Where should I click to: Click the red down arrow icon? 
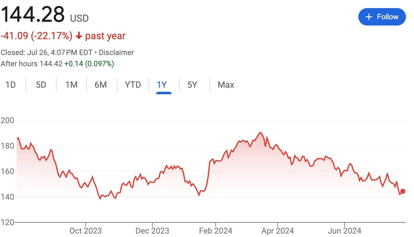click(79, 36)
